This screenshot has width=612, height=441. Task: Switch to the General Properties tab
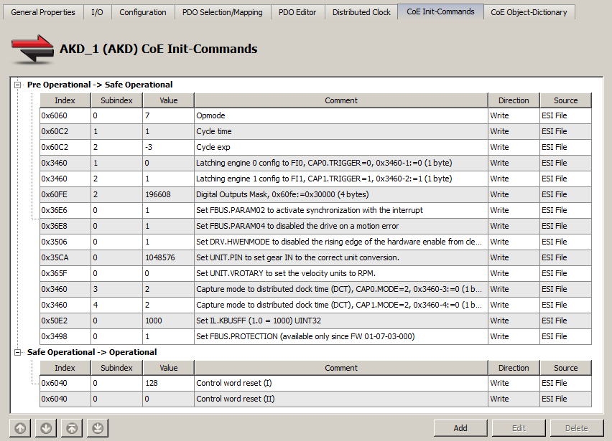click(x=43, y=12)
